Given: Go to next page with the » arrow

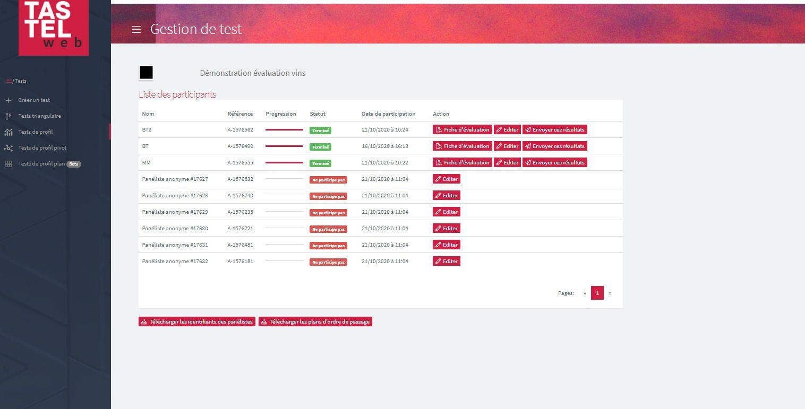Looking at the screenshot, I should 610,293.
